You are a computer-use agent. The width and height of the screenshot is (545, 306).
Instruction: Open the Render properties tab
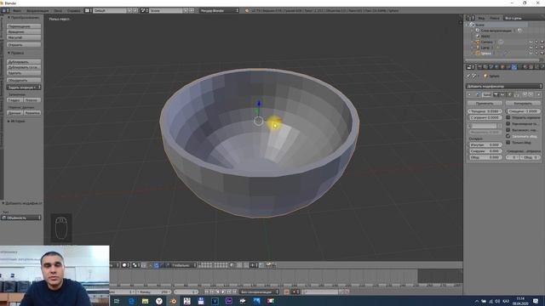479,67
